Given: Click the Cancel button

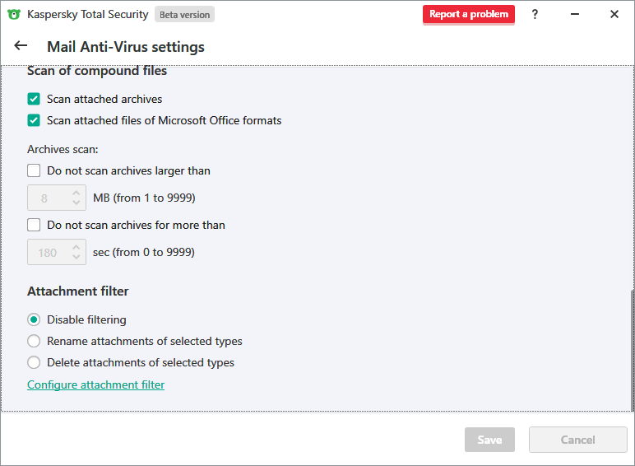Looking at the screenshot, I should pos(577,440).
